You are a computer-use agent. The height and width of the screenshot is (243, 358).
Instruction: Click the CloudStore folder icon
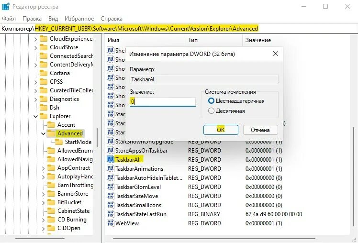point(44,47)
